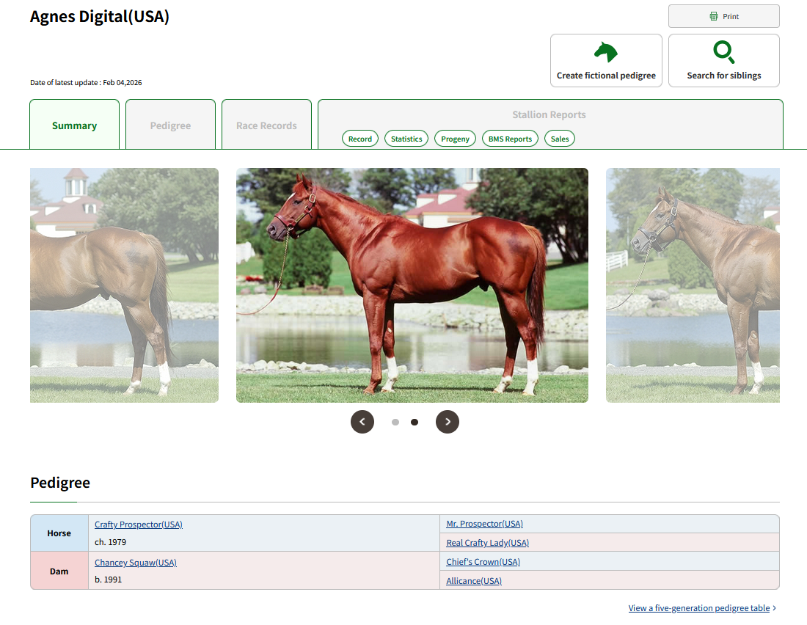The height and width of the screenshot is (625, 807).
Task: Select the second carousel dot indicator
Action: pyautogui.click(x=415, y=422)
